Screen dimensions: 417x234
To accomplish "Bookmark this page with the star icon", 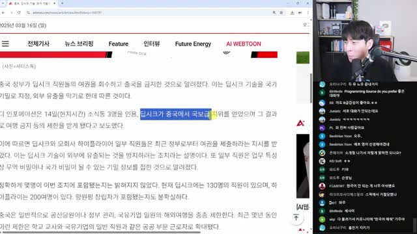I will pos(281,12).
